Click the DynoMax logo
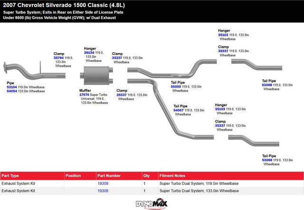The width and height of the screenshot is (304, 210). (152, 204)
